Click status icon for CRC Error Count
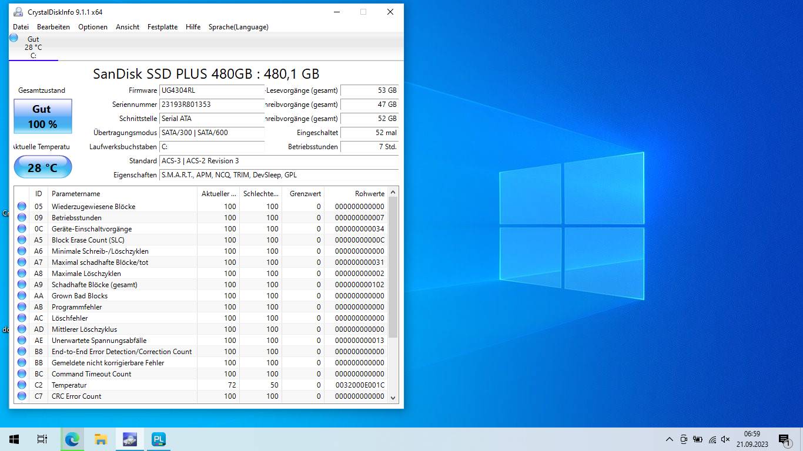This screenshot has height=451, width=803. pyautogui.click(x=22, y=396)
